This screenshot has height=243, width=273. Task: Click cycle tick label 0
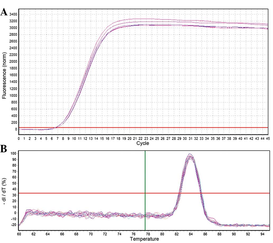click(x=19, y=138)
